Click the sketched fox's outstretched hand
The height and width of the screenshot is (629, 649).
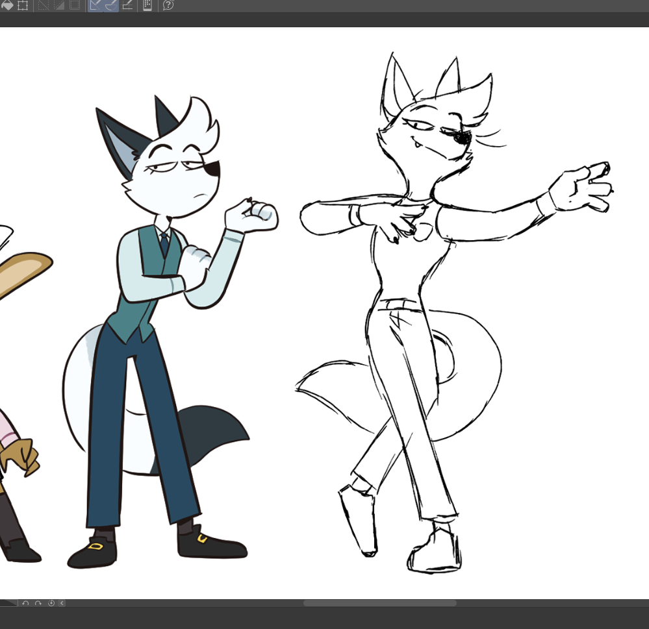[x=585, y=188]
